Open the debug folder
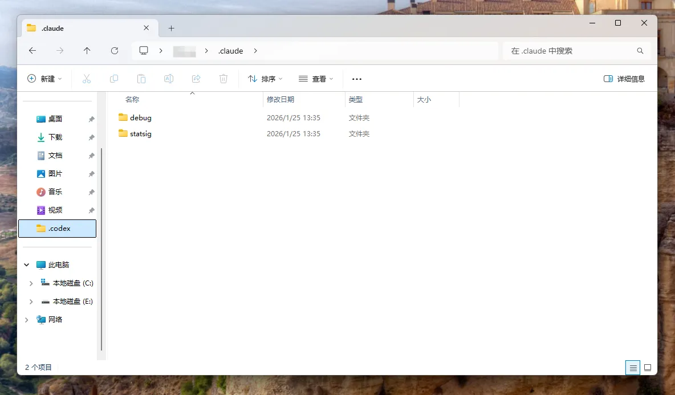 click(140, 118)
